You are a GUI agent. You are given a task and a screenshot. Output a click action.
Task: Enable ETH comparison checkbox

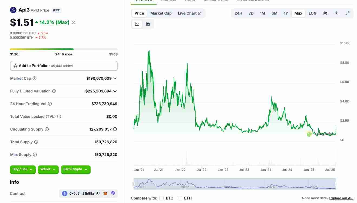coord(180,198)
